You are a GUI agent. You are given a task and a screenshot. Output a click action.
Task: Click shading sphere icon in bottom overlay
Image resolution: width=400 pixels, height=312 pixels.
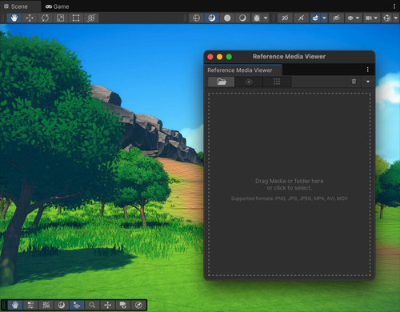(x=62, y=305)
